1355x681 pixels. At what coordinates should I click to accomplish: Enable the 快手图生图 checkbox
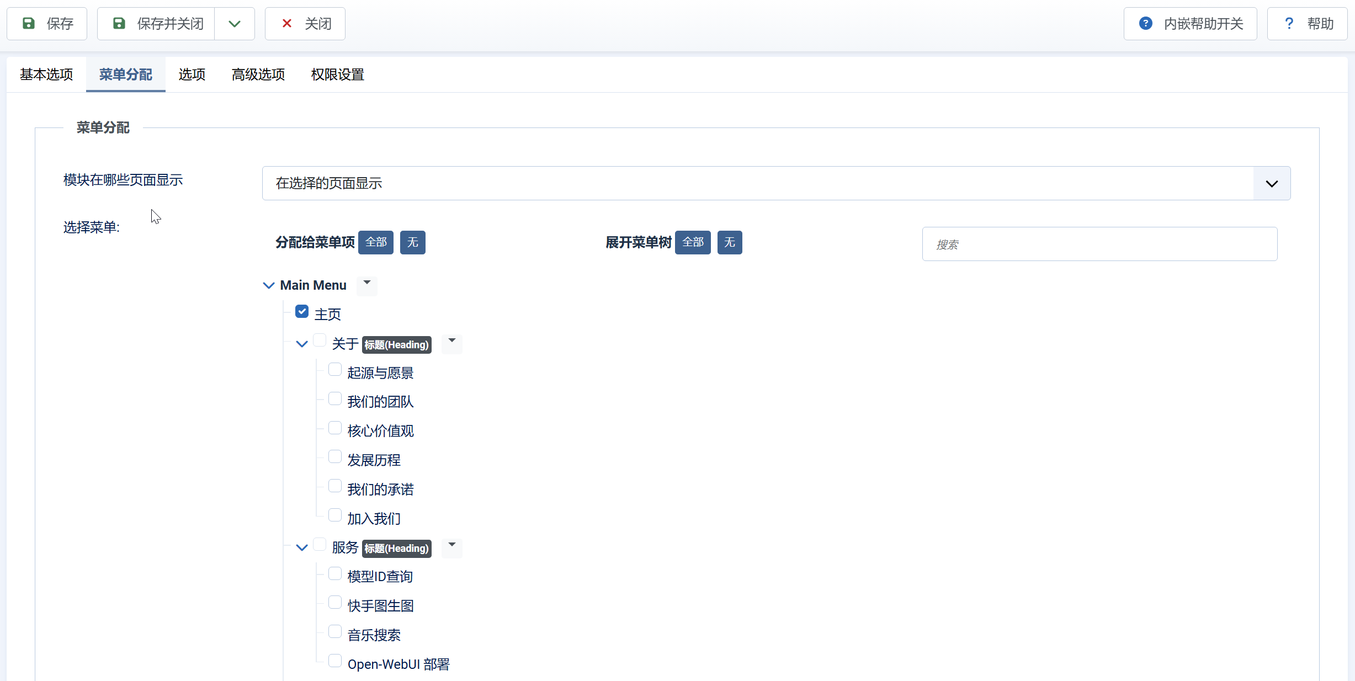point(335,602)
